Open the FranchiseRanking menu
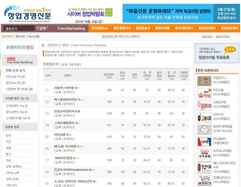 (71, 28)
